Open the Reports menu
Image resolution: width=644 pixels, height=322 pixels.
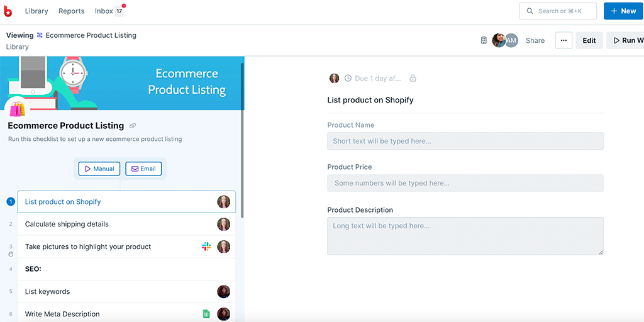click(x=72, y=11)
